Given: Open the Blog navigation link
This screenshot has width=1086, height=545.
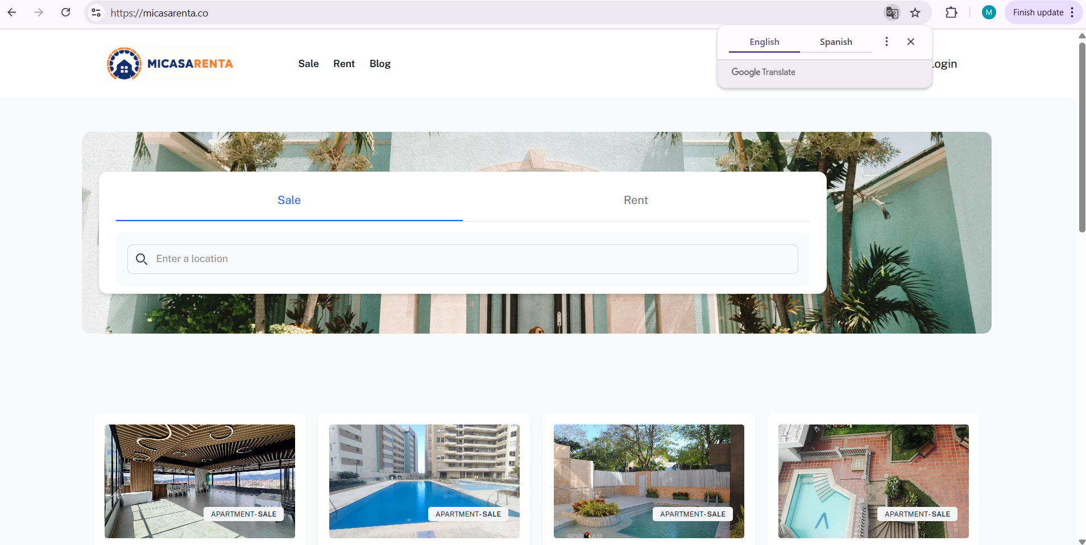Looking at the screenshot, I should click(380, 64).
